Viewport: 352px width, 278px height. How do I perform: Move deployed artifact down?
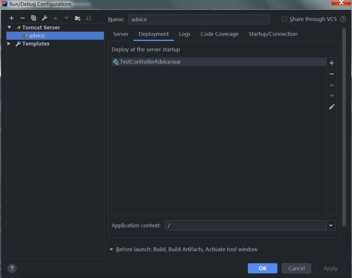point(332,96)
